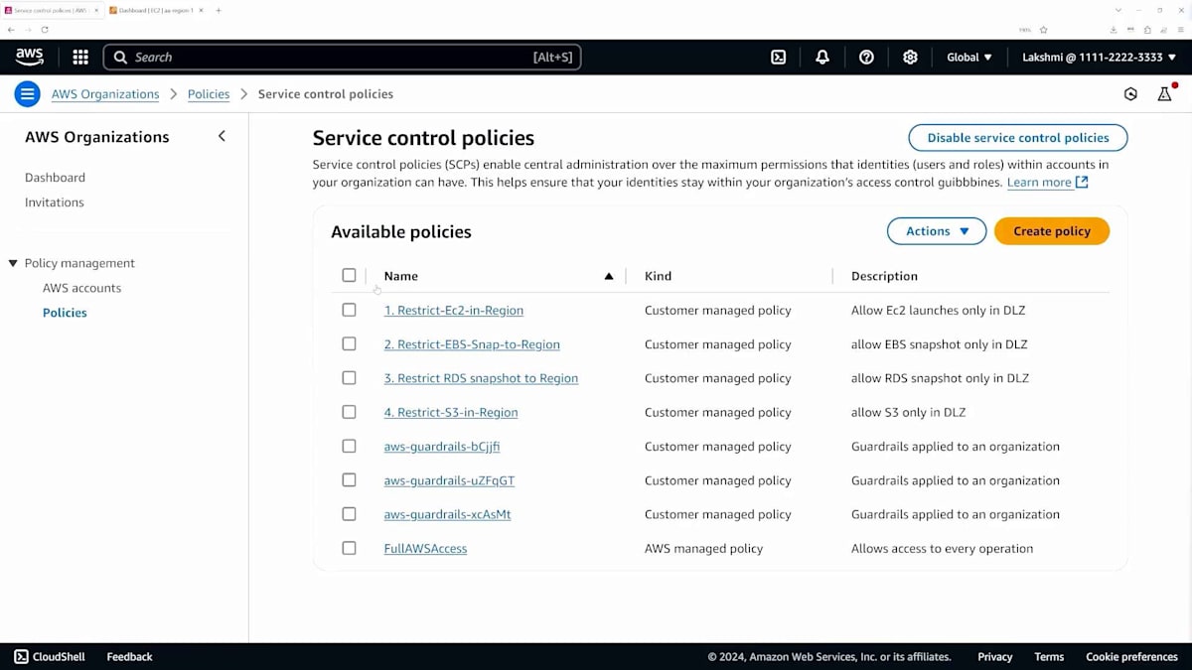
Task: Open Dashboard in the side navigation
Action: [55, 178]
